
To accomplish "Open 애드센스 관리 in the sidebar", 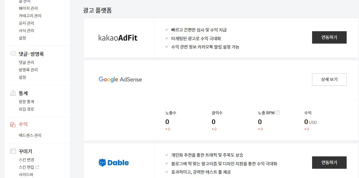I will point(30,135).
